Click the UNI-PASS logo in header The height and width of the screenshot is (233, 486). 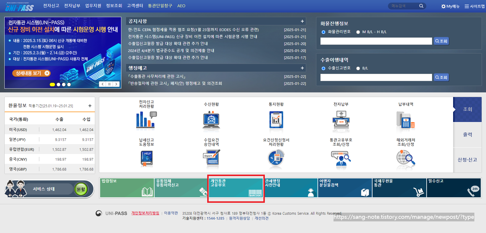click(19, 7)
